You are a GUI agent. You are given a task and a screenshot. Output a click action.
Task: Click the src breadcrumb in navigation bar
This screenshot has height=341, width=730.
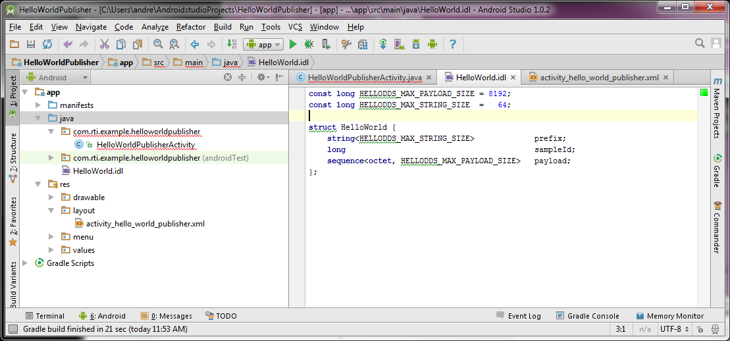153,62
